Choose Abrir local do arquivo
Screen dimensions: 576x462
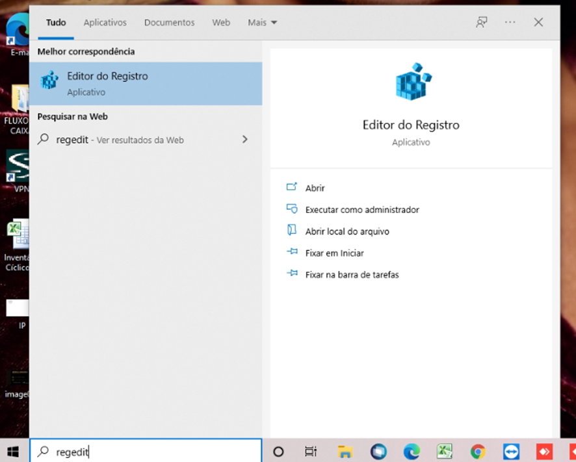[x=347, y=231]
